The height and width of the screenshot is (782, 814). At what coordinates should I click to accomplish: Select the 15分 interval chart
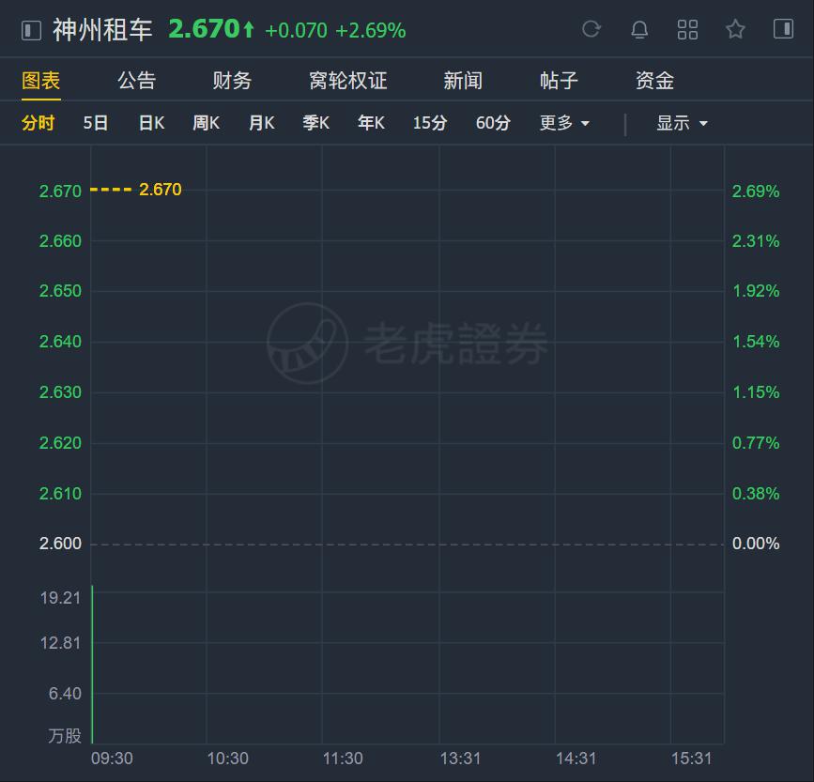coord(430,123)
